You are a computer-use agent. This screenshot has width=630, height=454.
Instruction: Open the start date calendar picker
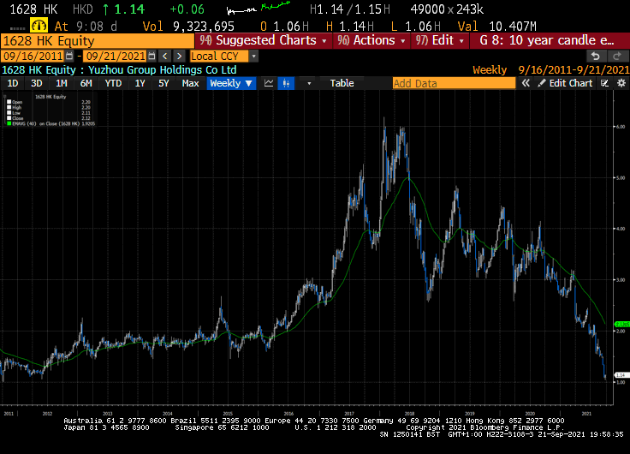[69, 57]
